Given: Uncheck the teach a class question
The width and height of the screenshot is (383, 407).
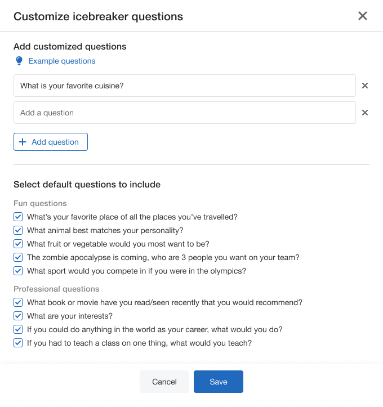Looking at the screenshot, I should [x=18, y=343].
